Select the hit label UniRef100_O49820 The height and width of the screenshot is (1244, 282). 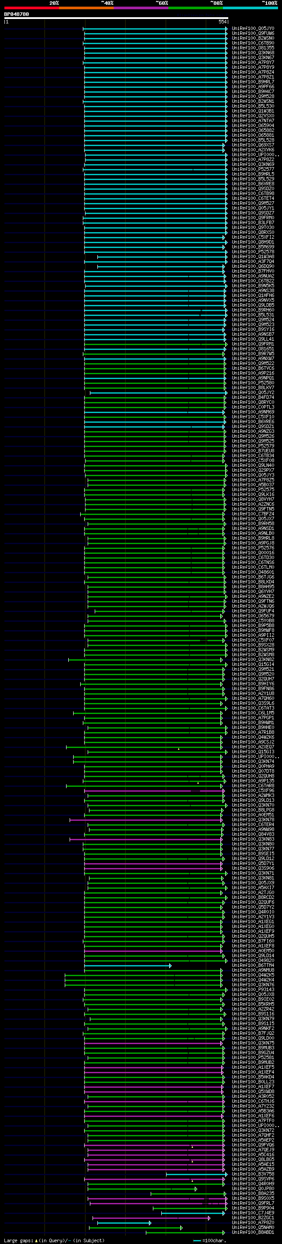pyautogui.click(x=253, y=961)
